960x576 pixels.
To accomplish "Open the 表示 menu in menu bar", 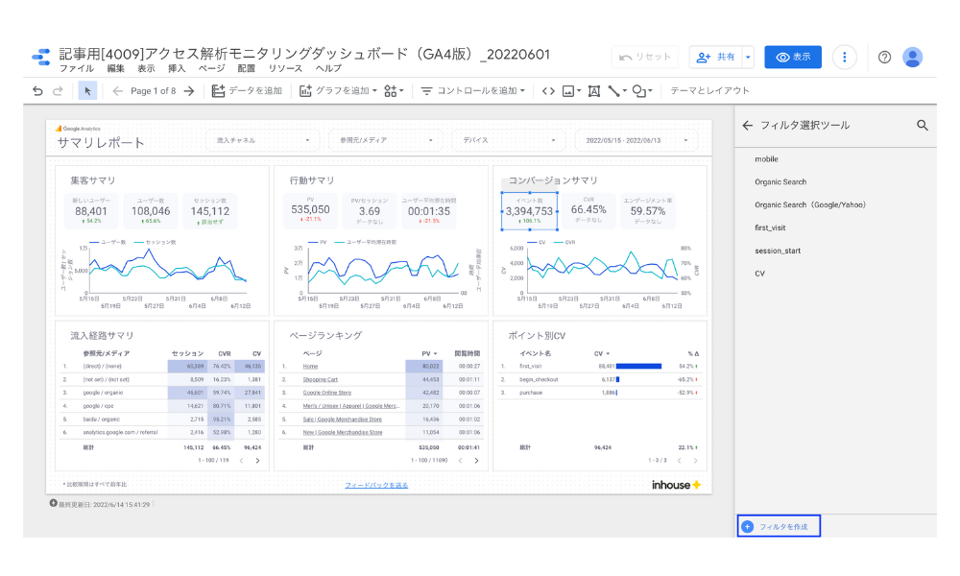I will click(x=146, y=68).
